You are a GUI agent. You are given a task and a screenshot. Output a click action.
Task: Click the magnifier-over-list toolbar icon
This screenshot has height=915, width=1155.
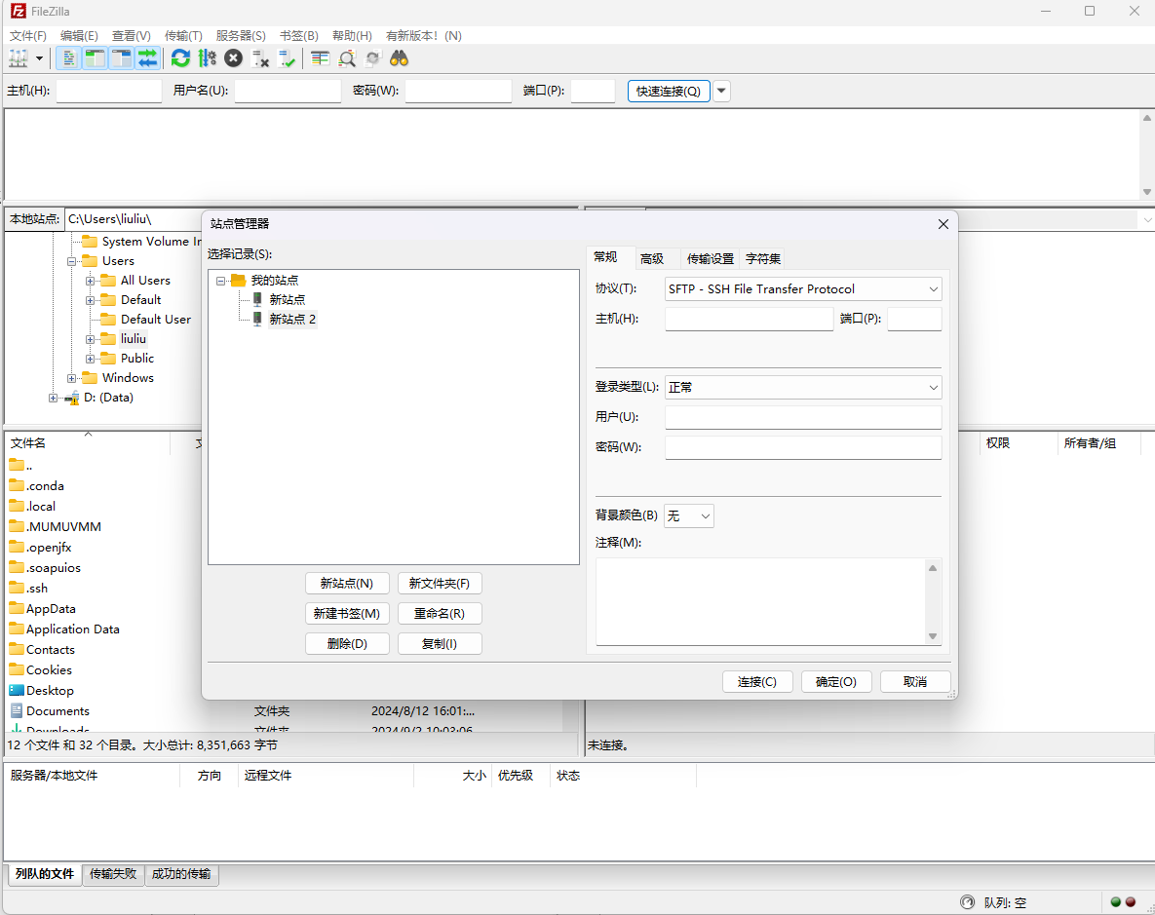346,58
